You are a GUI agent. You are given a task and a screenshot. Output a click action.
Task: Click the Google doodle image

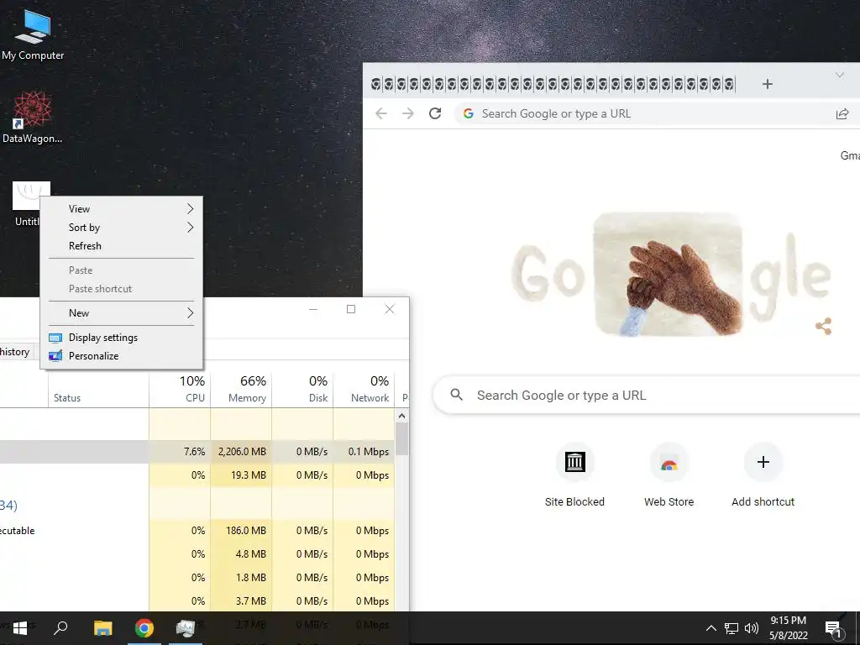click(x=668, y=274)
